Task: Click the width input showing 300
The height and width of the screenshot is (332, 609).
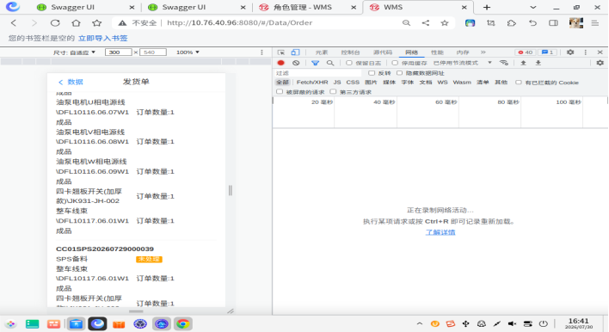Action: pyautogui.click(x=119, y=52)
